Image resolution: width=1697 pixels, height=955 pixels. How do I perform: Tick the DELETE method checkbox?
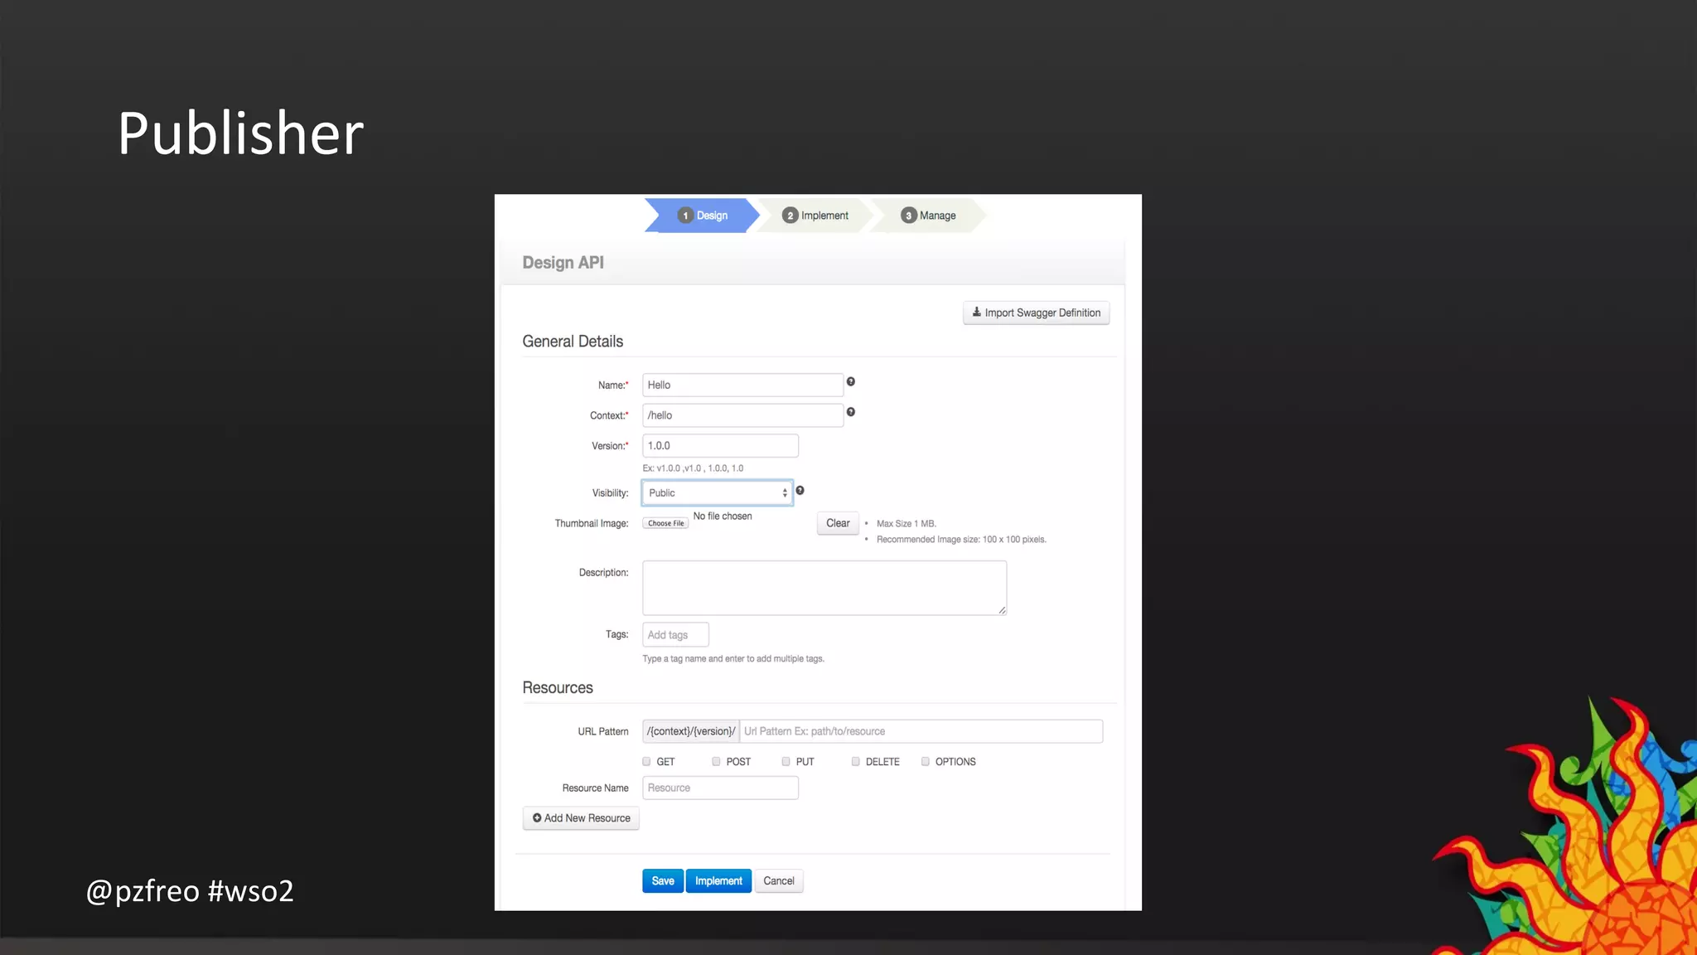tap(855, 762)
